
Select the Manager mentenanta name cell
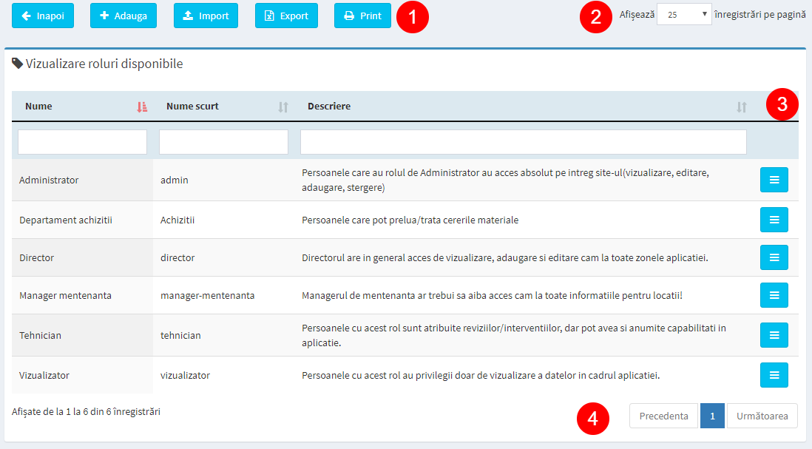pyautogui.click(x=82, y=295)
